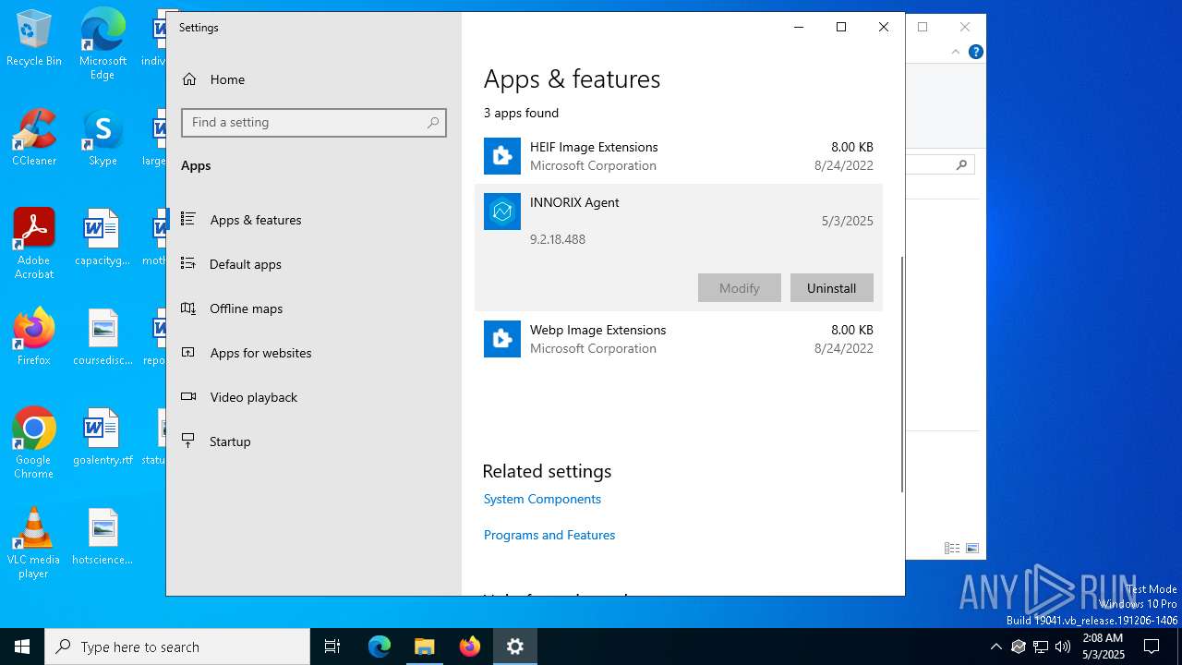Screen dimensions: 1182x665
Task: Click HEIF Image Extensions app icon
Action: pyautogui.click(x=502, y=156)
